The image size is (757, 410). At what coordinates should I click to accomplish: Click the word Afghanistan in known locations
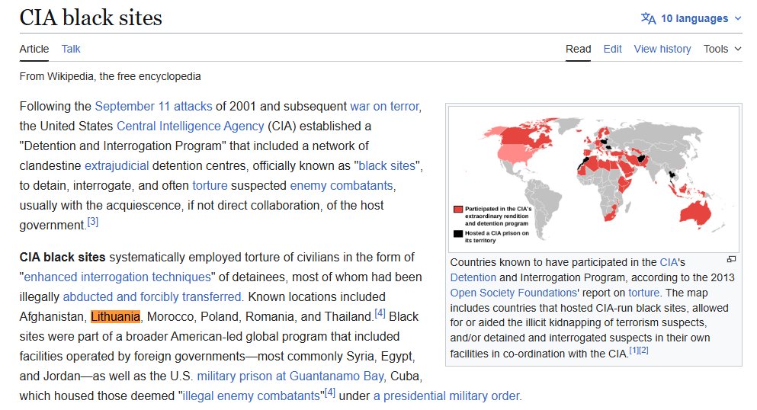(52, 316)
